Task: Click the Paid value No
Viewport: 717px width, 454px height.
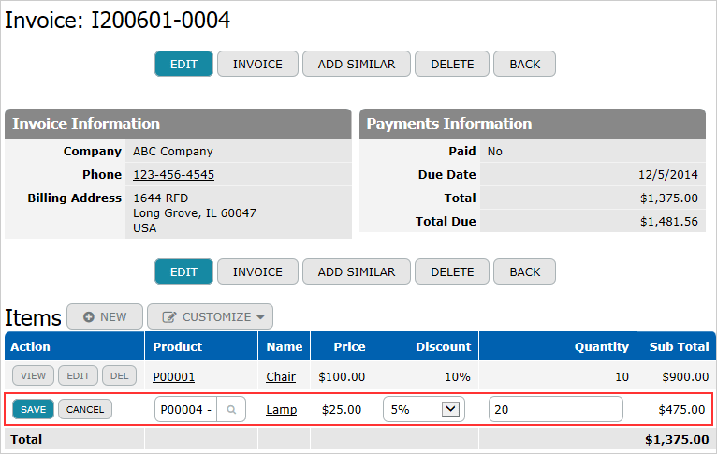Action: [495, 152]
